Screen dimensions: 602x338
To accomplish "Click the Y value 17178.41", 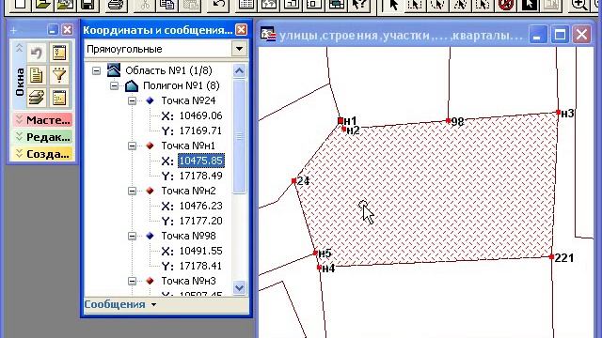I will click(x=200, y=266).
